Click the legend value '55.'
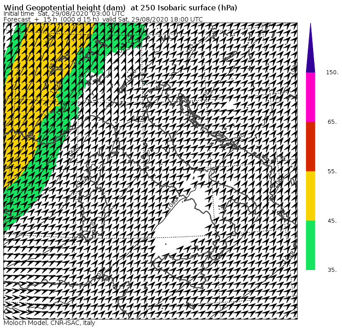This screenshot has width=342, height=329. 333,171
